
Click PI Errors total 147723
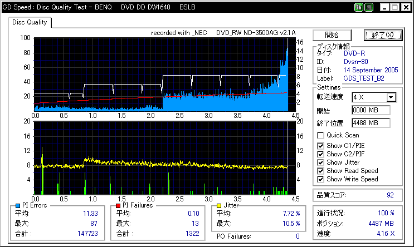coord(87,234)
